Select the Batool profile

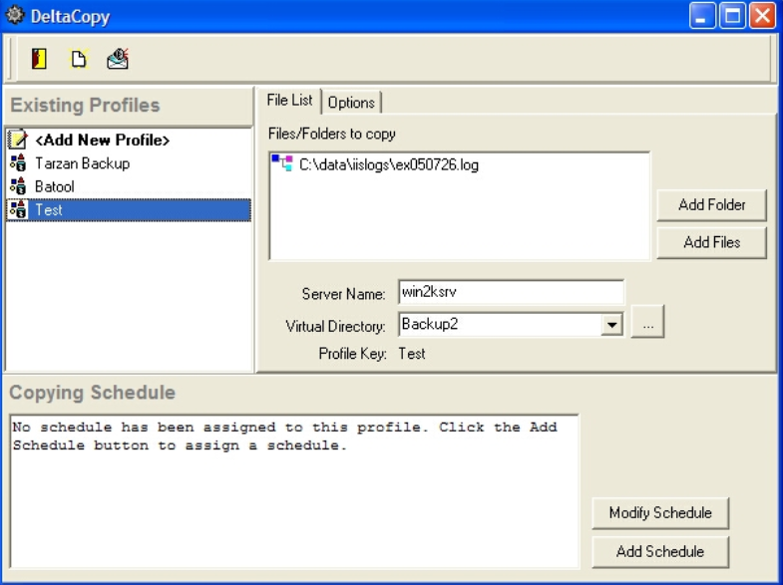coord(55,187)
